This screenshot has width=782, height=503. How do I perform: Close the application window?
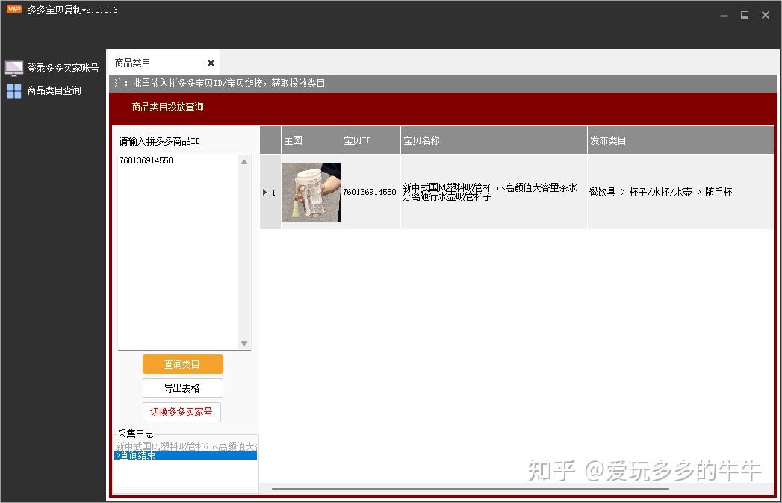click(766, 15)
